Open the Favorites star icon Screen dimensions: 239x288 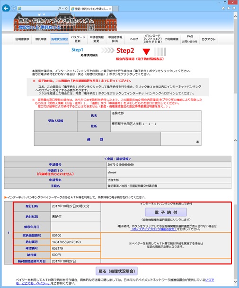[x=229, y=8]
